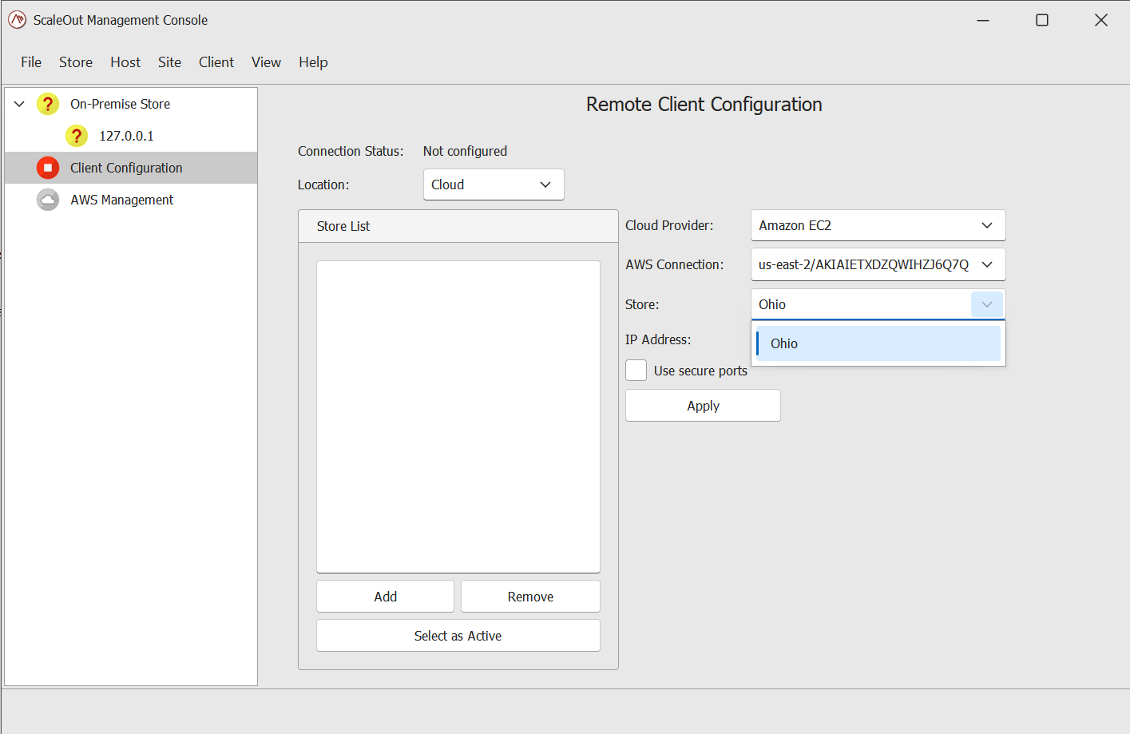This screenshot has height=734, width=1130.
Task: Close the ScaleOut Management Console window
Action: pos(1101,20)
